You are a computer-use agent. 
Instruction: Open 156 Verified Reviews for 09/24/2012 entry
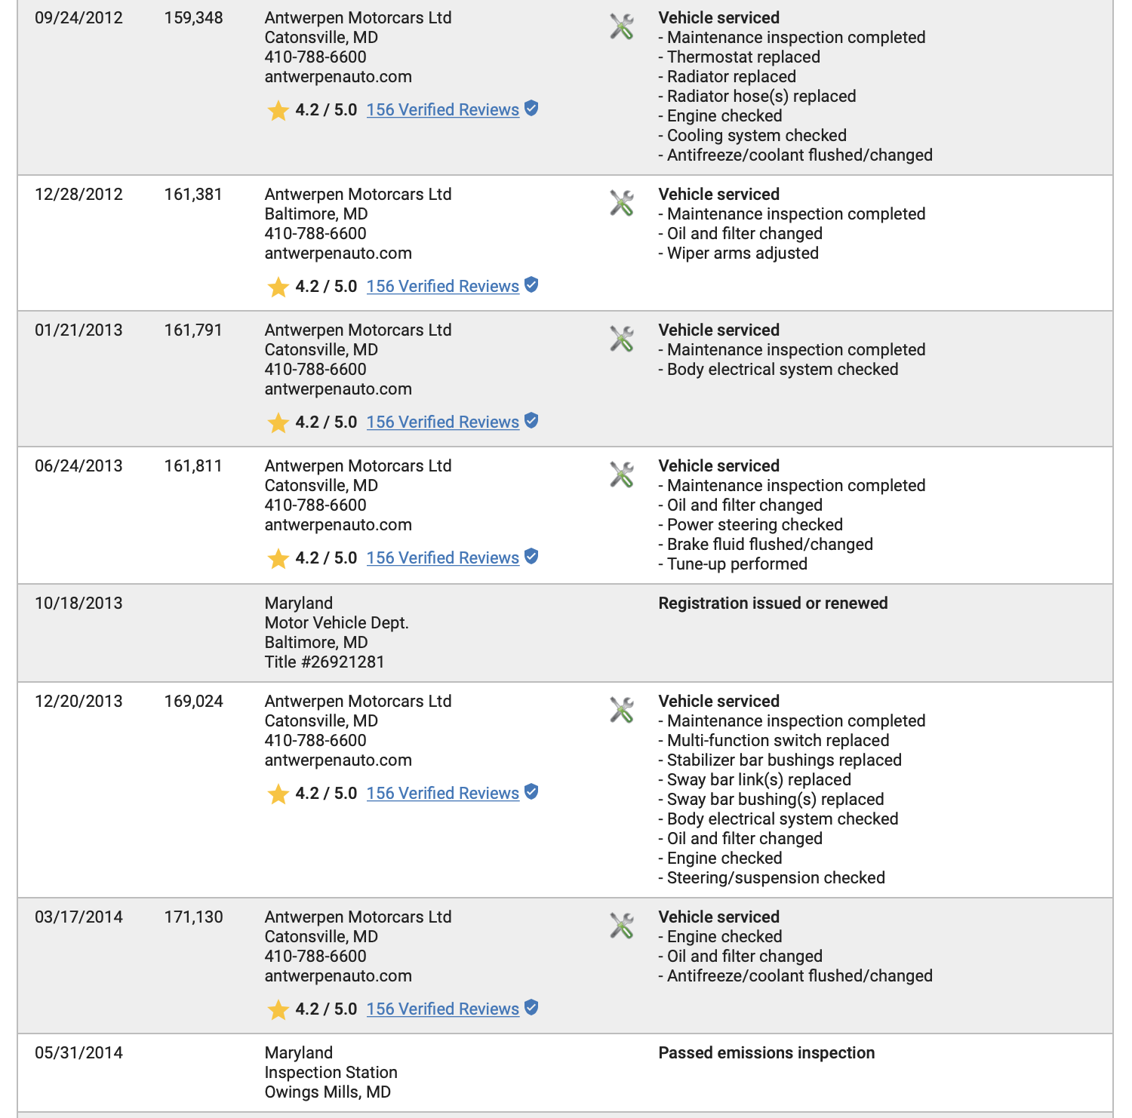coord(443,110)
